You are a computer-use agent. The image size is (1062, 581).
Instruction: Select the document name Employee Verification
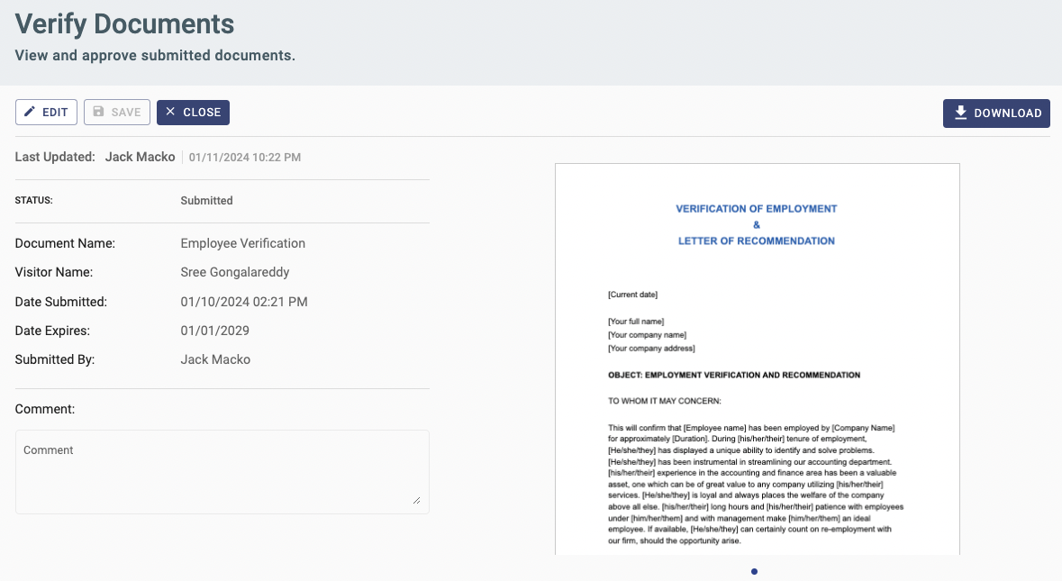click(242, 243)
